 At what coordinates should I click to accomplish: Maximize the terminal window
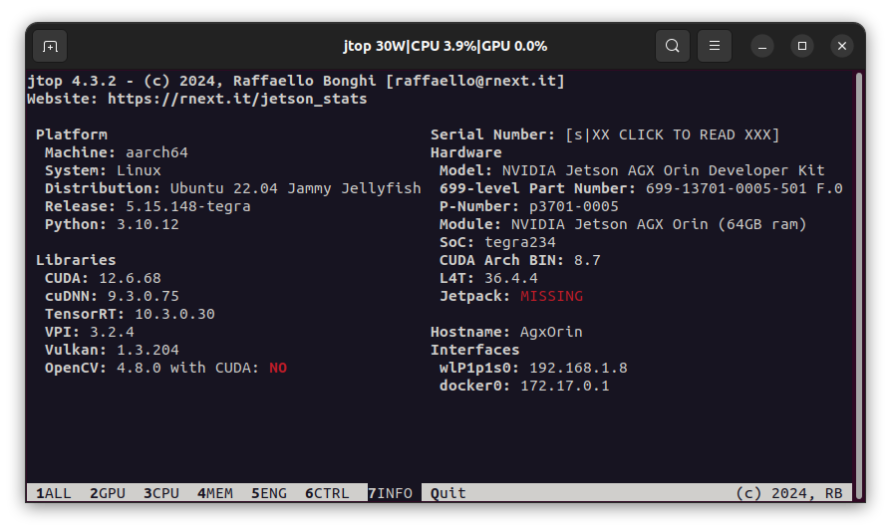(802, 46)
